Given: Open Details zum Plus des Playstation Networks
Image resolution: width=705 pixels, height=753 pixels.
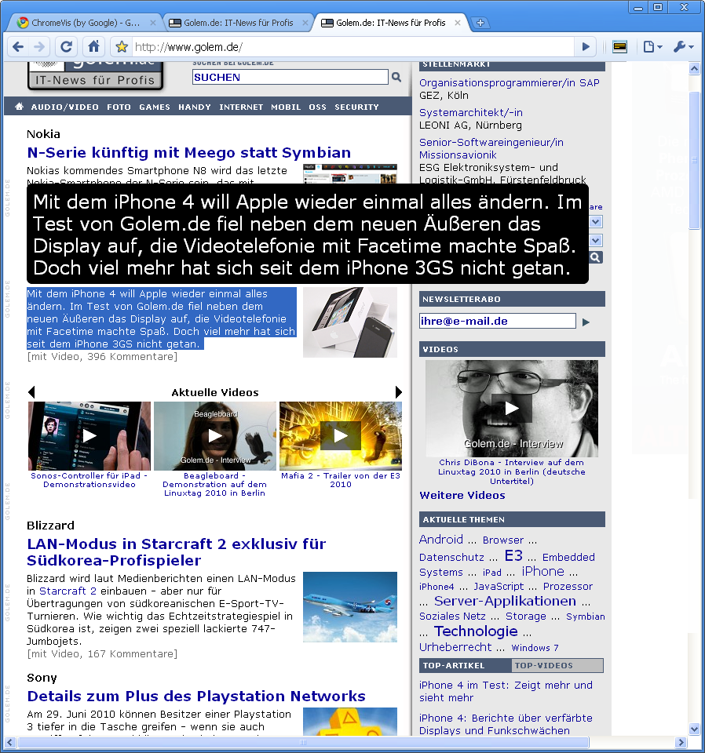Looking at the screenshot, I should pyautogui.click(x=196, y=697).
